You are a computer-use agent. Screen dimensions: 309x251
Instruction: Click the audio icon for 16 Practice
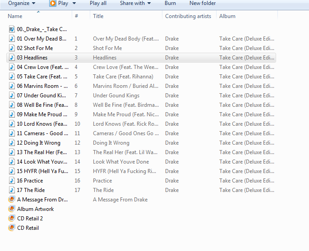(x=12, y=180)
